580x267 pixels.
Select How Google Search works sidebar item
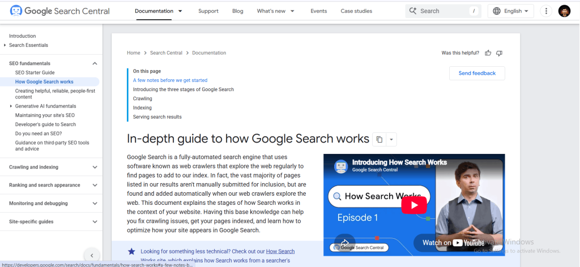click(44, 82)
